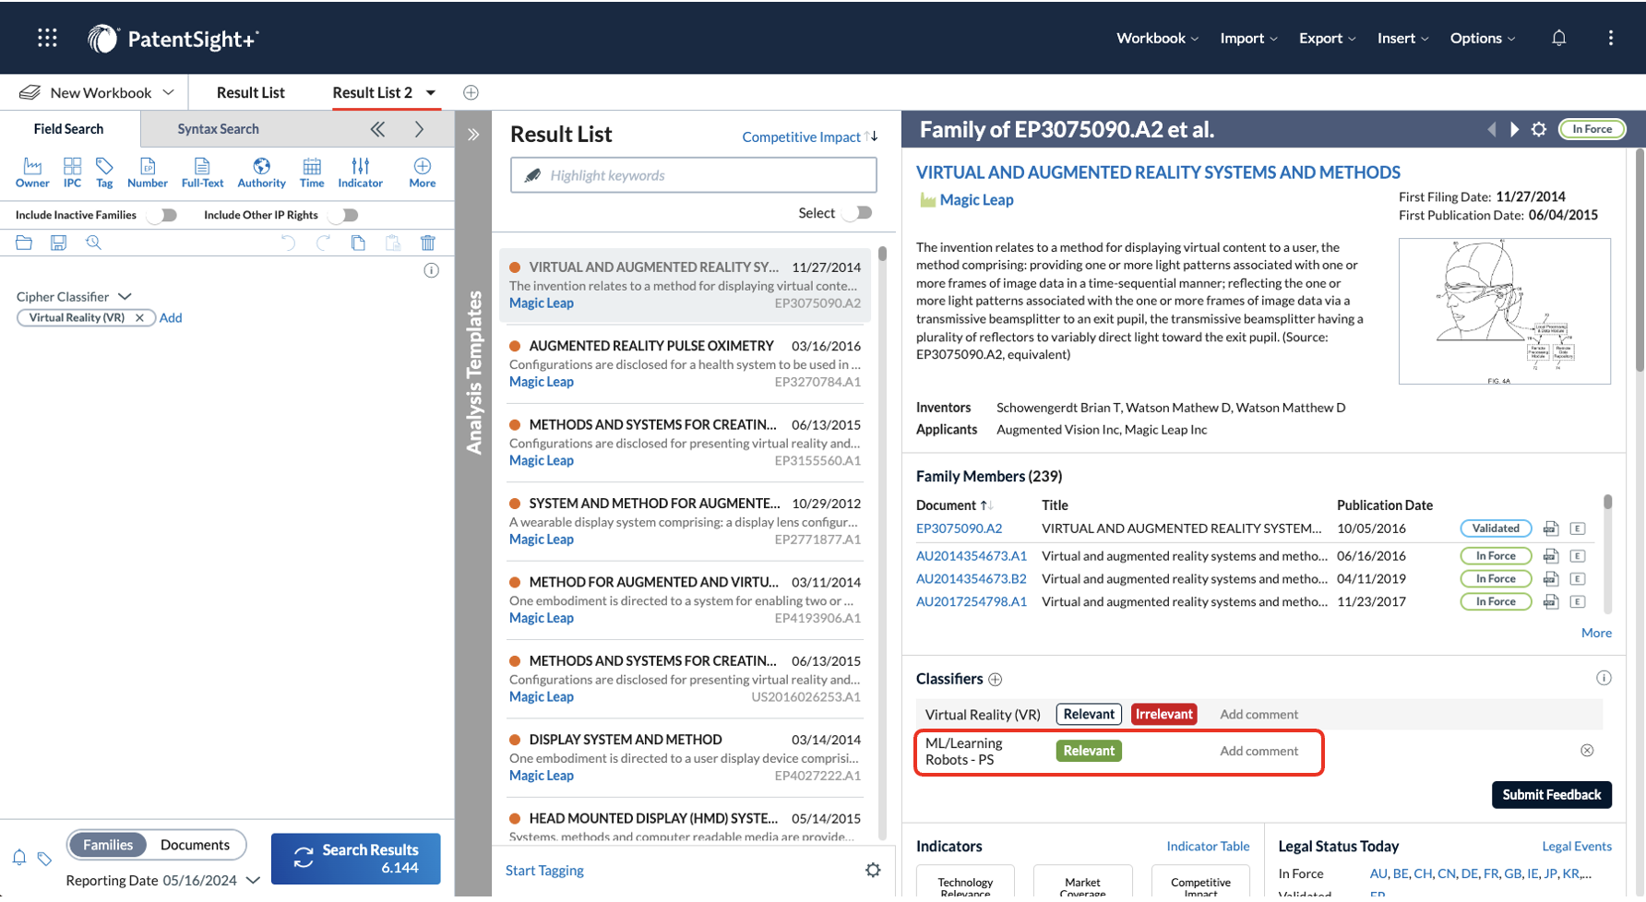Select the Owner search field icon

(32, 172)
